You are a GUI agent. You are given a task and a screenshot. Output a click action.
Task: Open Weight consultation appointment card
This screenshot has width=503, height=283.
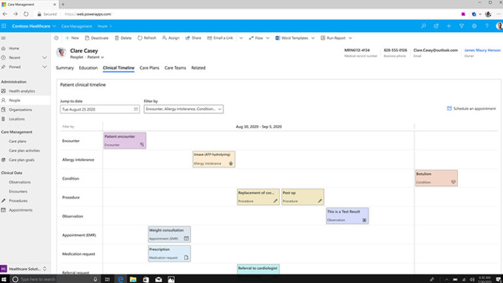(169, 235)
